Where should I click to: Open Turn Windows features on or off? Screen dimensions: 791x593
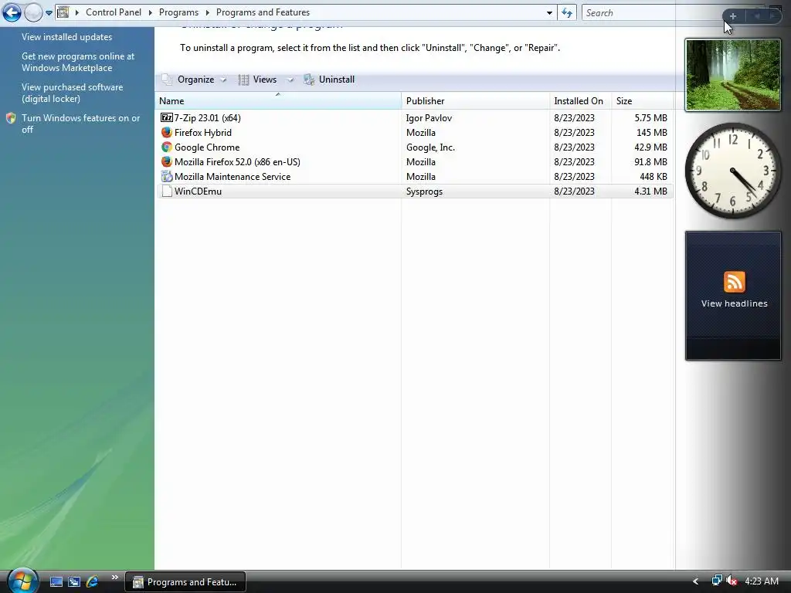click(x=80, y=124)
